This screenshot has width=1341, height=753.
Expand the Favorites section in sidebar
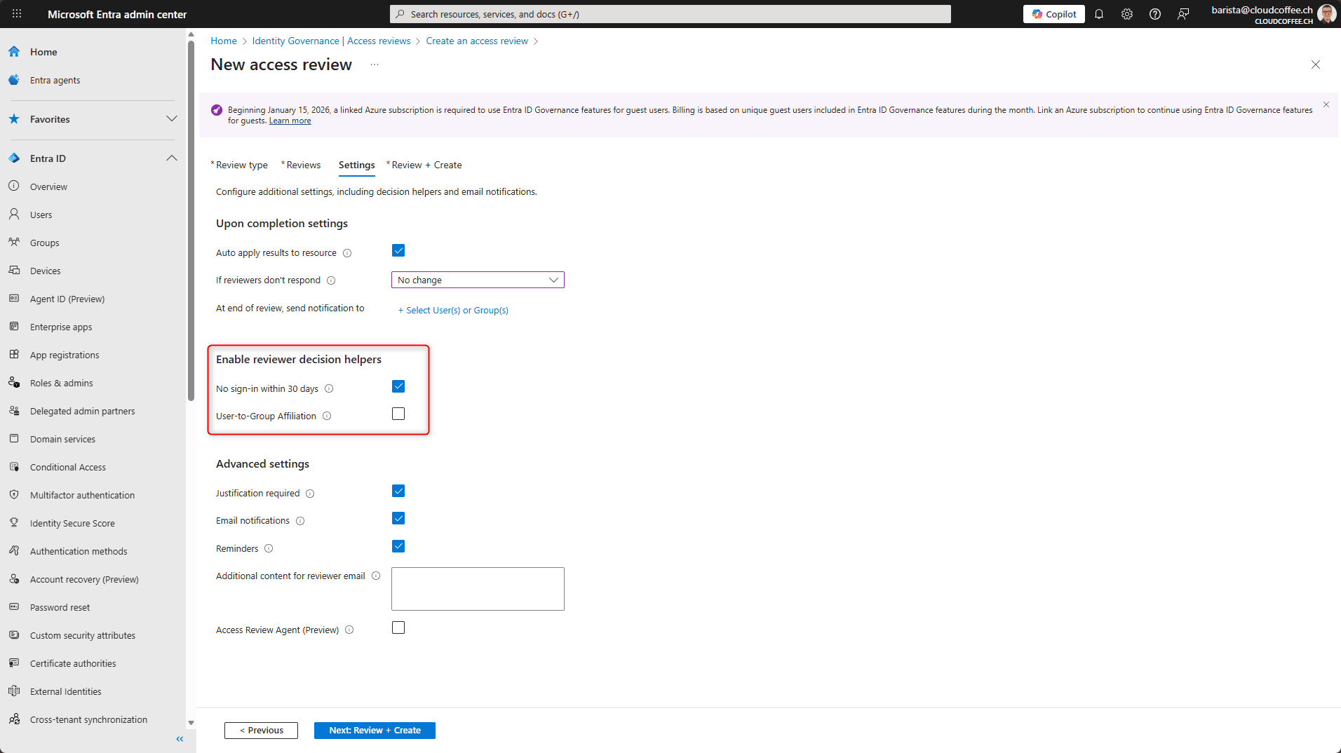pos(171,119)
